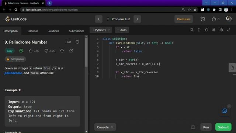This screenshot has width=236, height=133.
Task: Open the Problem List
Action: pos(118,19)
